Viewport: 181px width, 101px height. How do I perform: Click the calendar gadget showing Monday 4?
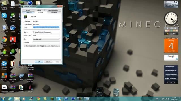coord(171,45)
